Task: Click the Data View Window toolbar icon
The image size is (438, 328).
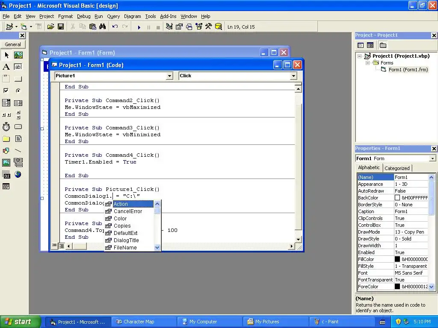Action: coord(219,27)
